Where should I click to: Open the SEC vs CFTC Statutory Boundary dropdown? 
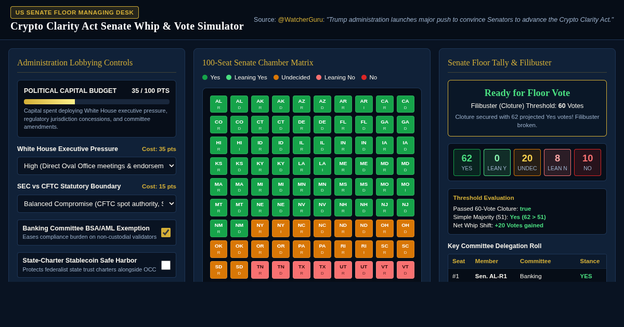[x=97, y=203]
